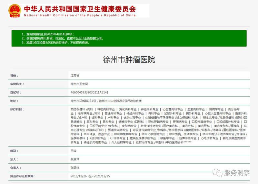Select the province value 江苏省
The image size is (258, 184).
(75, 75)
